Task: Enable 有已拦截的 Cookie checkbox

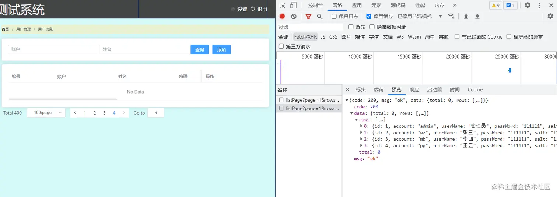Action: pos(457,36)
